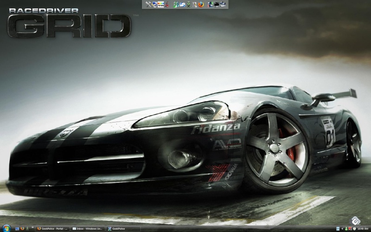Switch to the GeekPolice messenger taskbar button
The height and width of the screenshot is (232, 371).
[122, 229]
